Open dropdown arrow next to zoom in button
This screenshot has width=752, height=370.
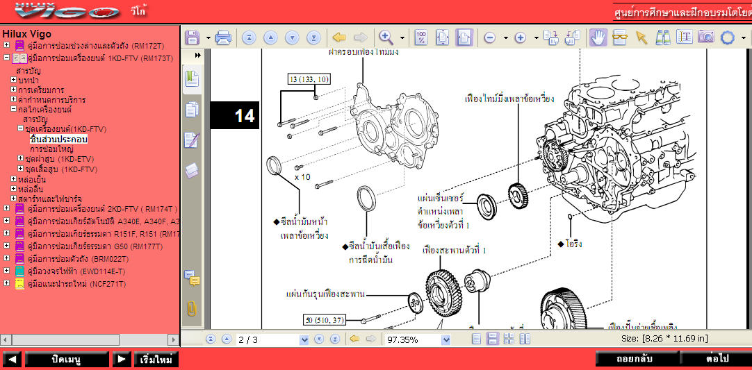point(536,38)
